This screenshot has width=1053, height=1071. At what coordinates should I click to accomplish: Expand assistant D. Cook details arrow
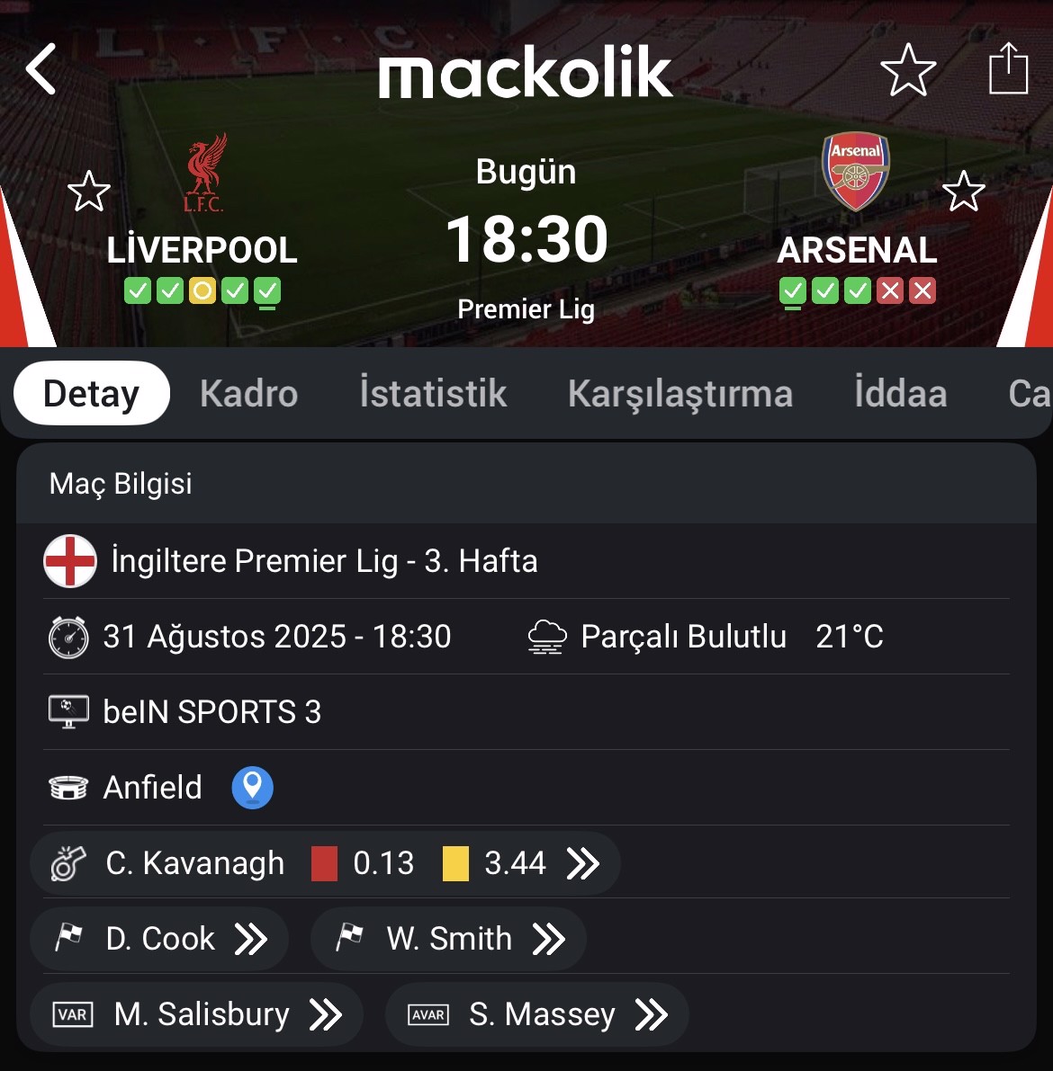pyautogui.click(x=251, y=939)
